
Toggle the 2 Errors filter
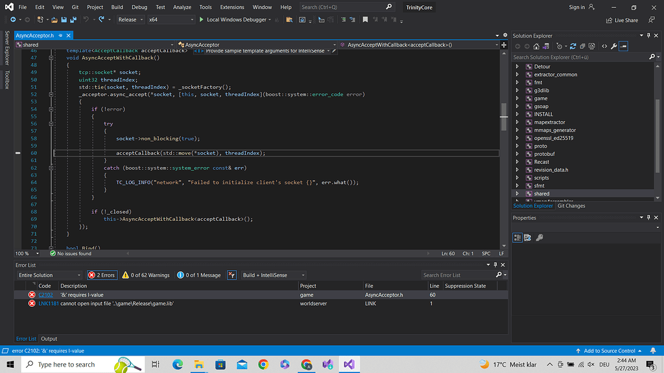pos(102,275)
